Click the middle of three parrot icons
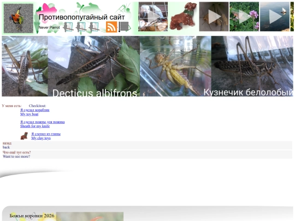295x221 pixels. (81, 27)
